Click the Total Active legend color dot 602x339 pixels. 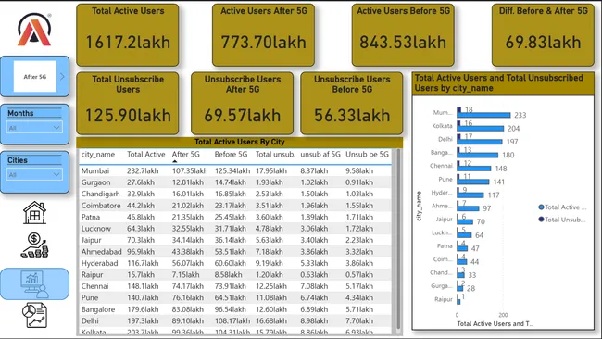542,207
